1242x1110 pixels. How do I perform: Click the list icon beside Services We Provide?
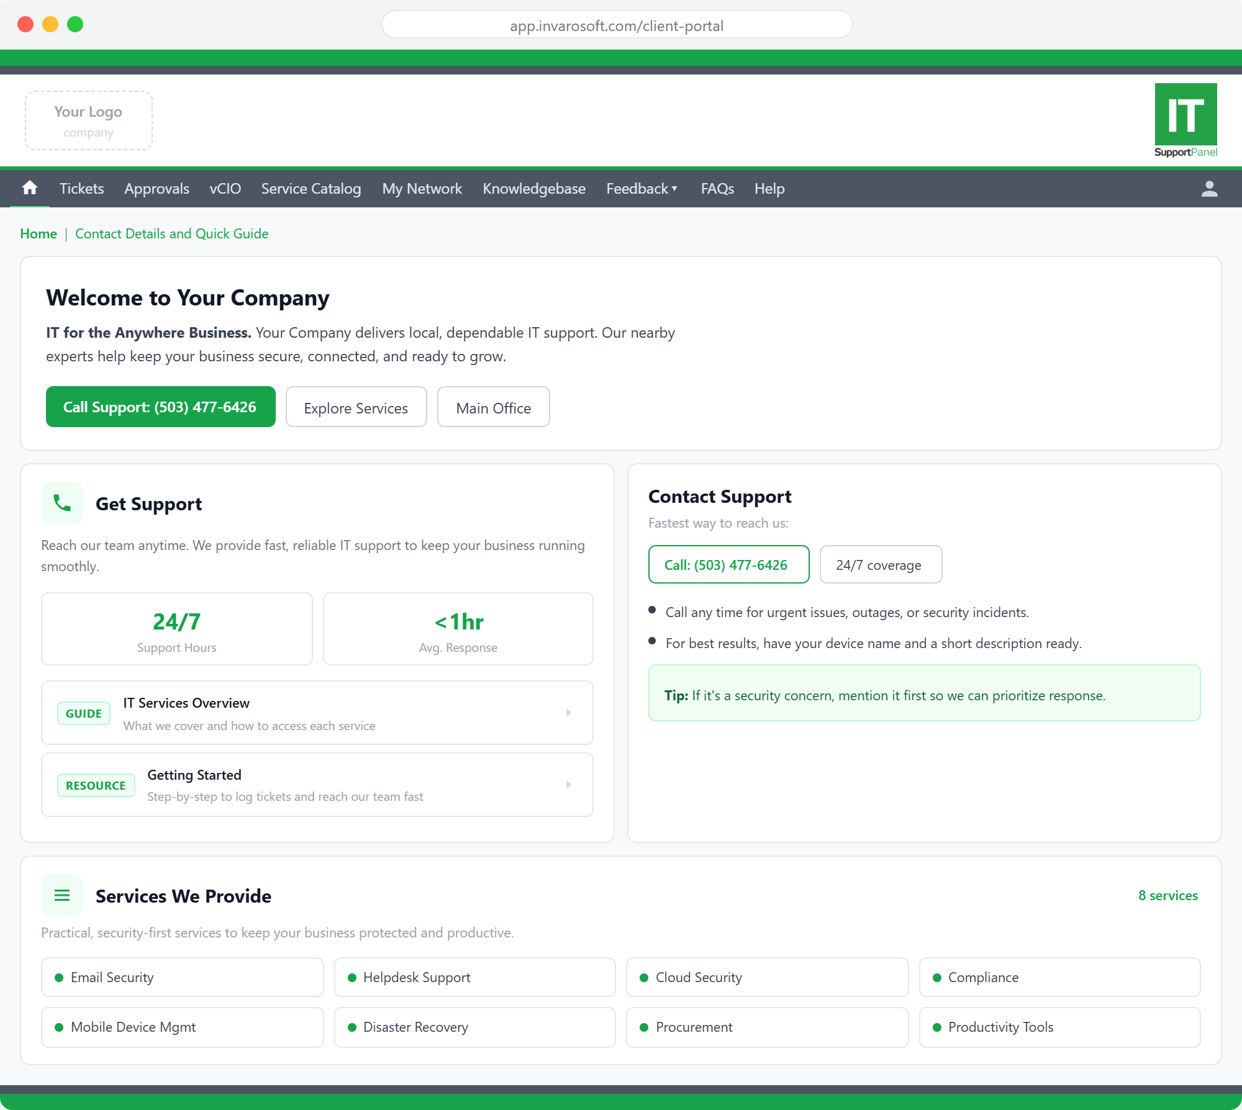62,895
